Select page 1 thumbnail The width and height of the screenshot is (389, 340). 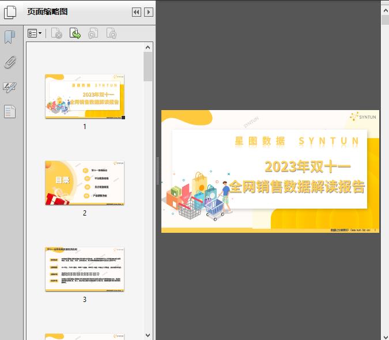[85, 96]
